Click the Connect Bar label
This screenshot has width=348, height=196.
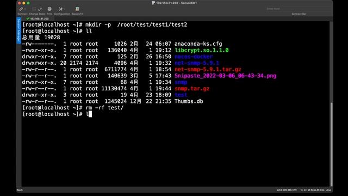click(x=299, y=14)
